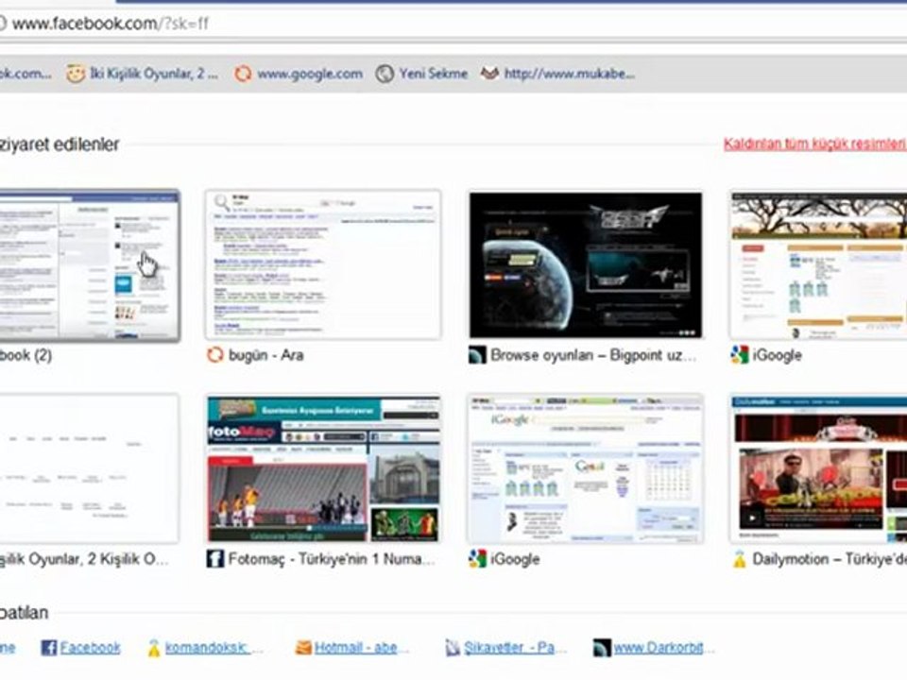Open the top-row iGoogle thumbnail with tree banner
907x680 pixels.
(x=818, y=264)
